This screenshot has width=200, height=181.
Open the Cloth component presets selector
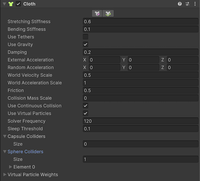[x=187, y=4]
